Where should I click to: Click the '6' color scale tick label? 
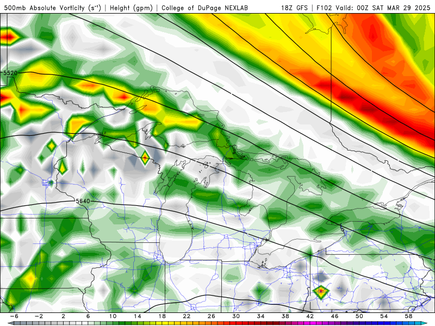point(88,316)
